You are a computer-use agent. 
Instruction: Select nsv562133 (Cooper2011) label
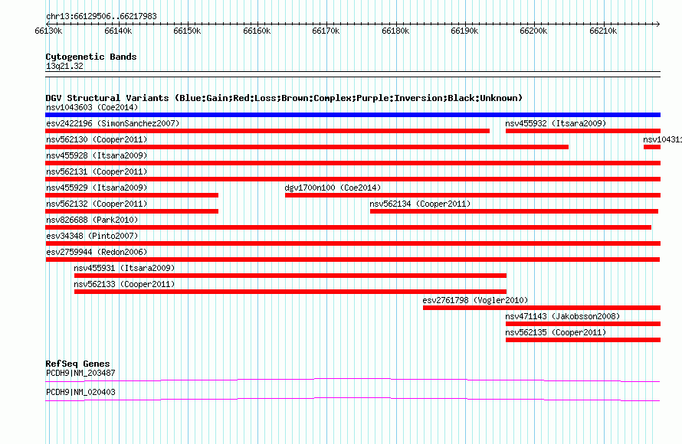coord(124,284)
